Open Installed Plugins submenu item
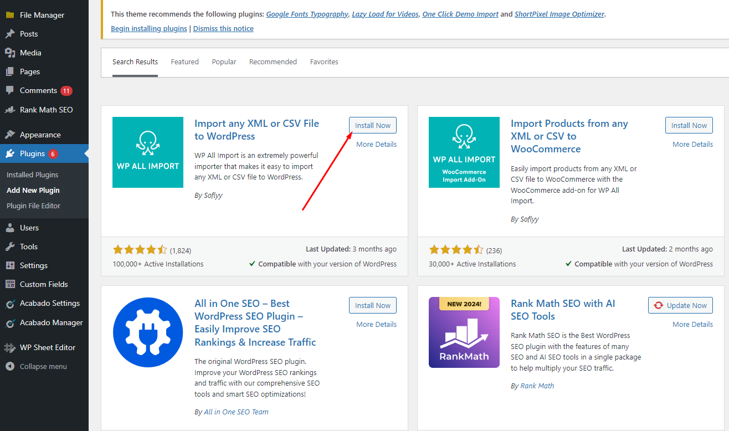 point(32,175)
